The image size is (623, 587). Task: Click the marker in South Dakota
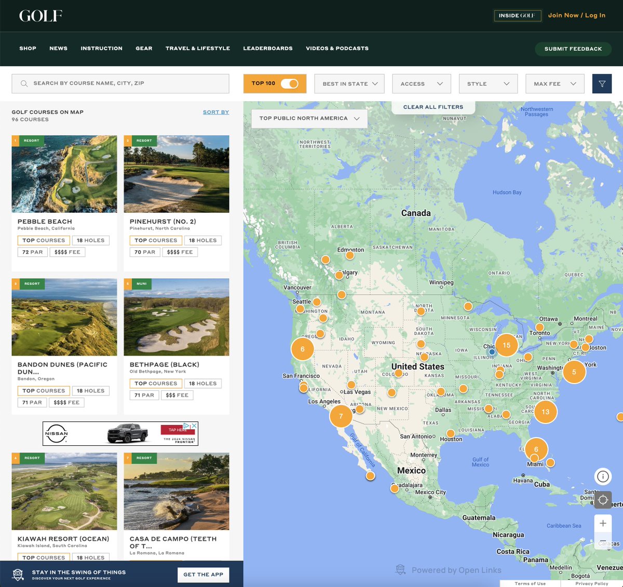[x=421, y=344]
